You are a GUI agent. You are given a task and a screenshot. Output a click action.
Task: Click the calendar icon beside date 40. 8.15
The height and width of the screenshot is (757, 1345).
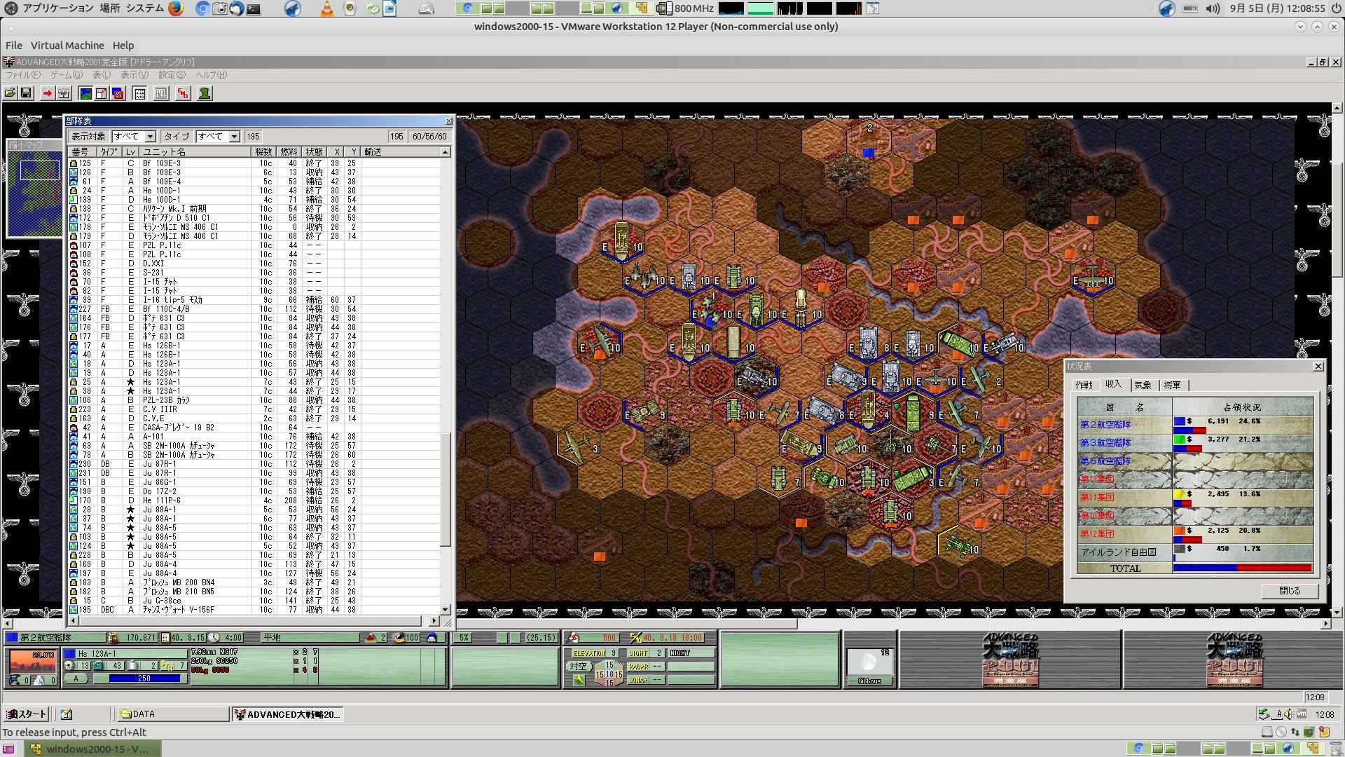coord(165,638)
